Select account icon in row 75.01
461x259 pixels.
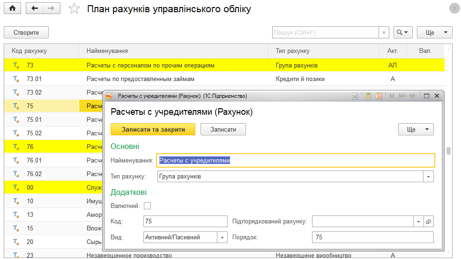pos(16,119)
